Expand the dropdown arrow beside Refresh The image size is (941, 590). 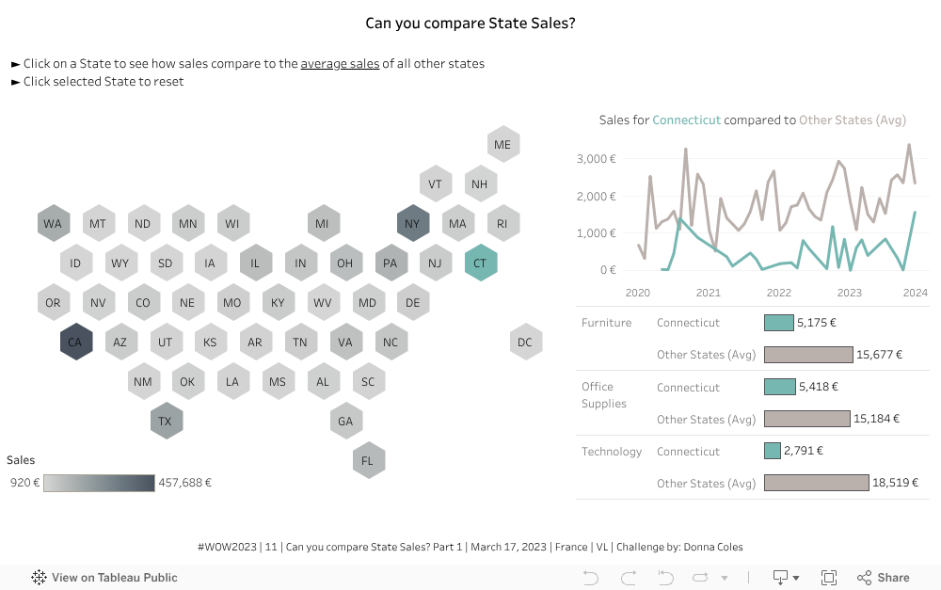tap(724, 578)
